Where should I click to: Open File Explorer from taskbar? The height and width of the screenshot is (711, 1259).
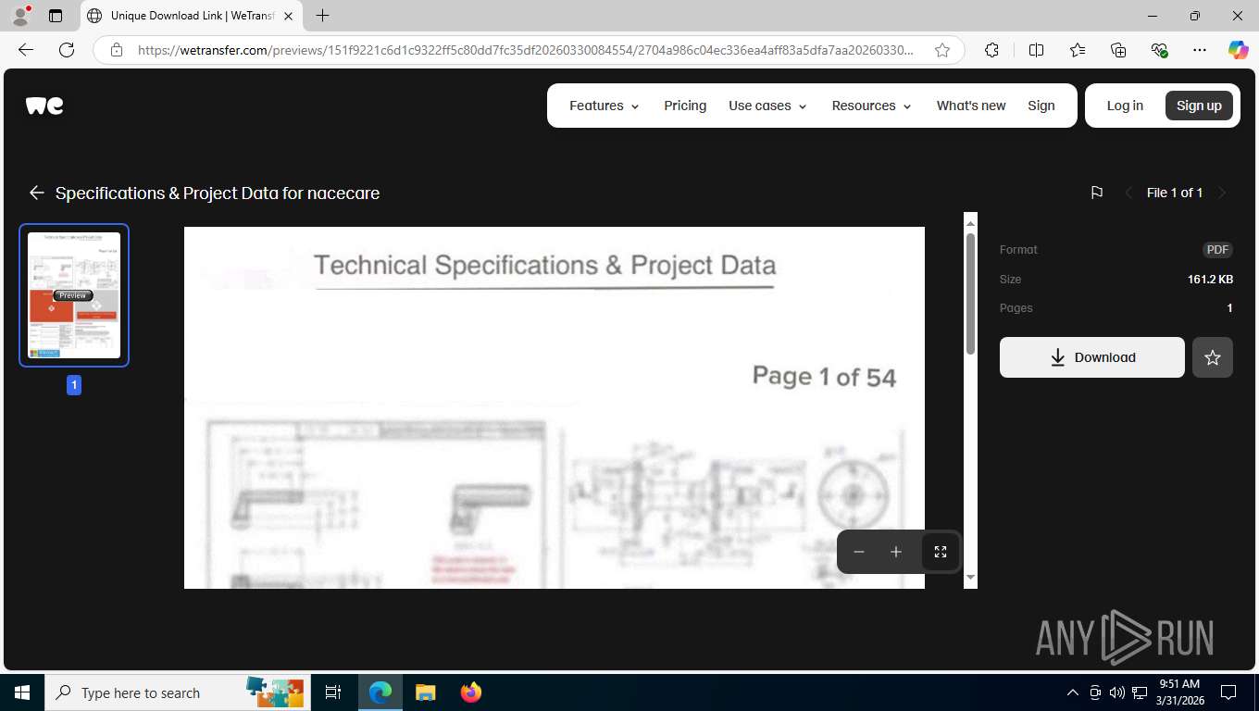click(x=425, y=692)
